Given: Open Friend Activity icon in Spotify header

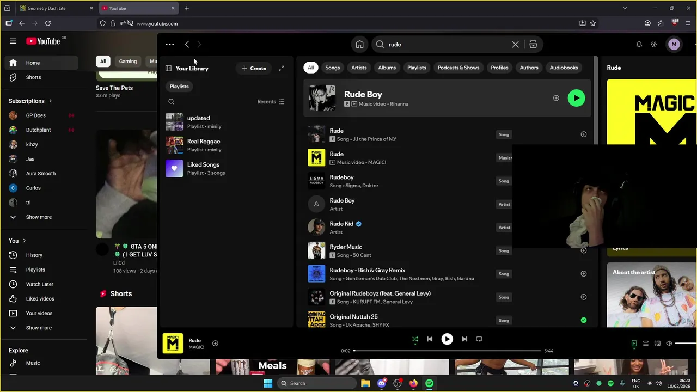Looking at the screenshot, I should (x=654, y=45).
